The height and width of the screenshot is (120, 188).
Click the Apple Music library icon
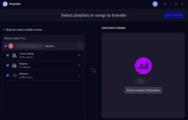tap(11, 46)
